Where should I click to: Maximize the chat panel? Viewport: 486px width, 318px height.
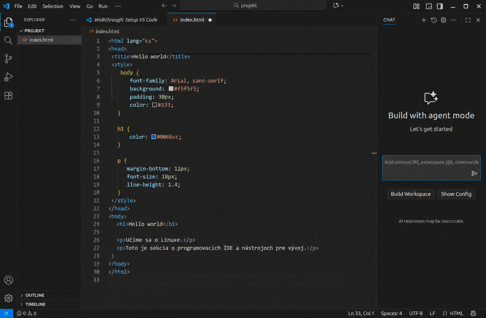(x=468, y=20)
